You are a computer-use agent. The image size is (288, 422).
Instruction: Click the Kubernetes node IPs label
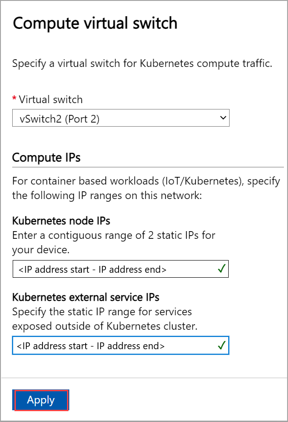61,221
